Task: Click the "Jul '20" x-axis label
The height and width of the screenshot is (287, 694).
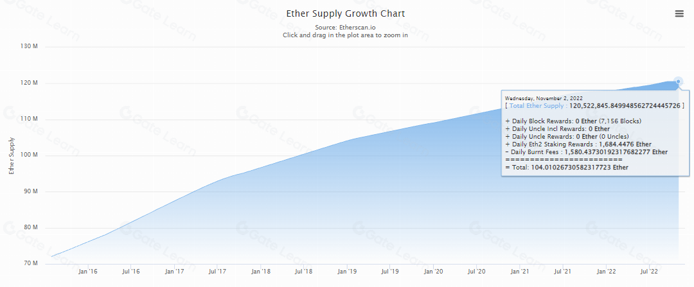Action: [x=477, y=272]
